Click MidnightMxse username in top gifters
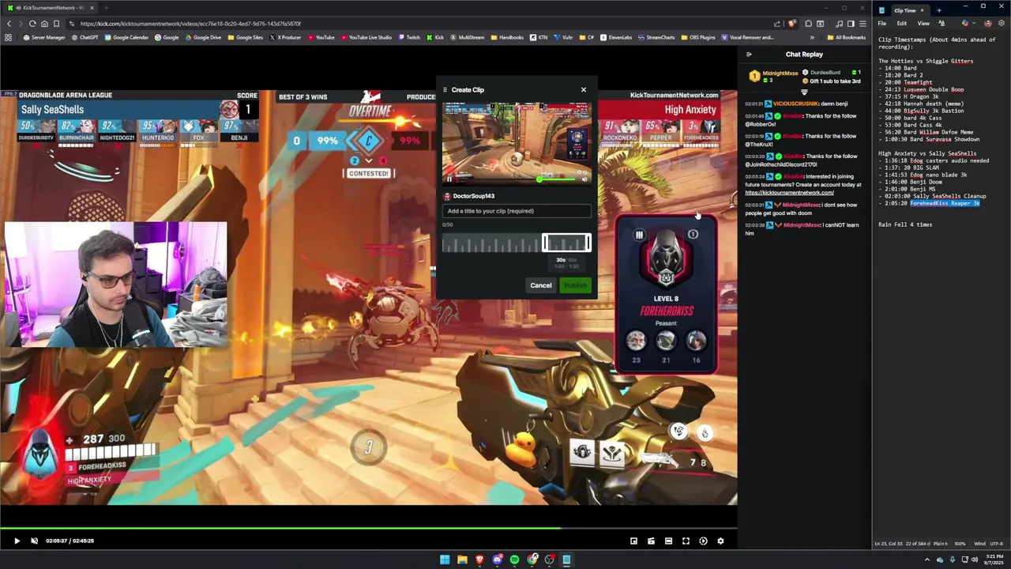 (780, 73)
